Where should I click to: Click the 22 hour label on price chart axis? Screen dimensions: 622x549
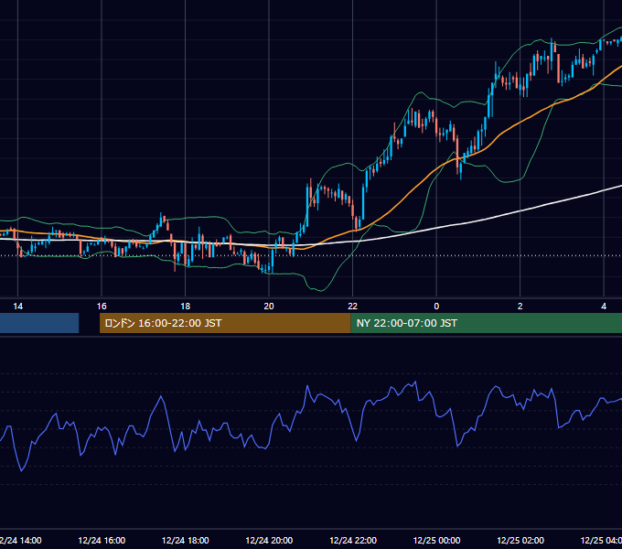pyautogui.click(x=353, y=307)
